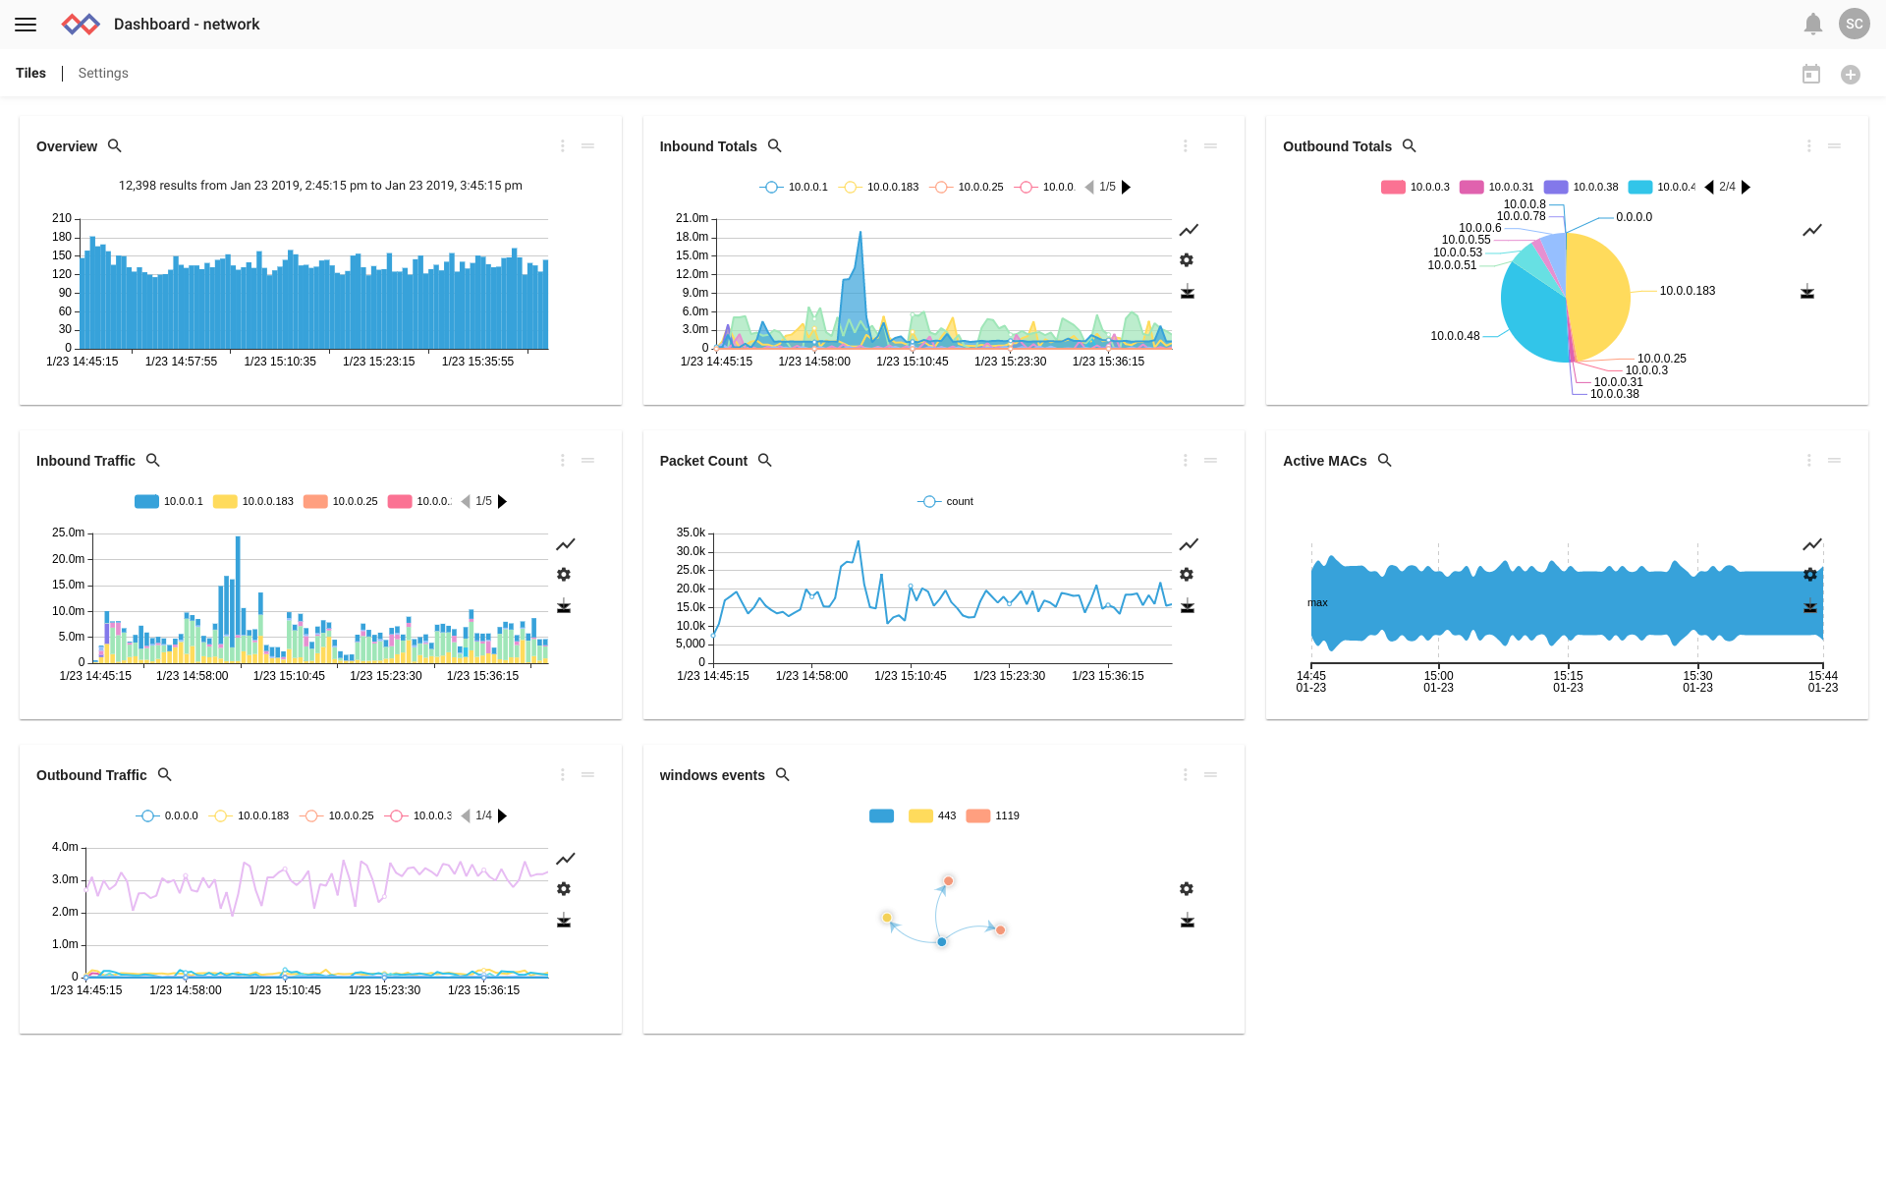Open search for the Inbound Totals tile

(775, 146)
